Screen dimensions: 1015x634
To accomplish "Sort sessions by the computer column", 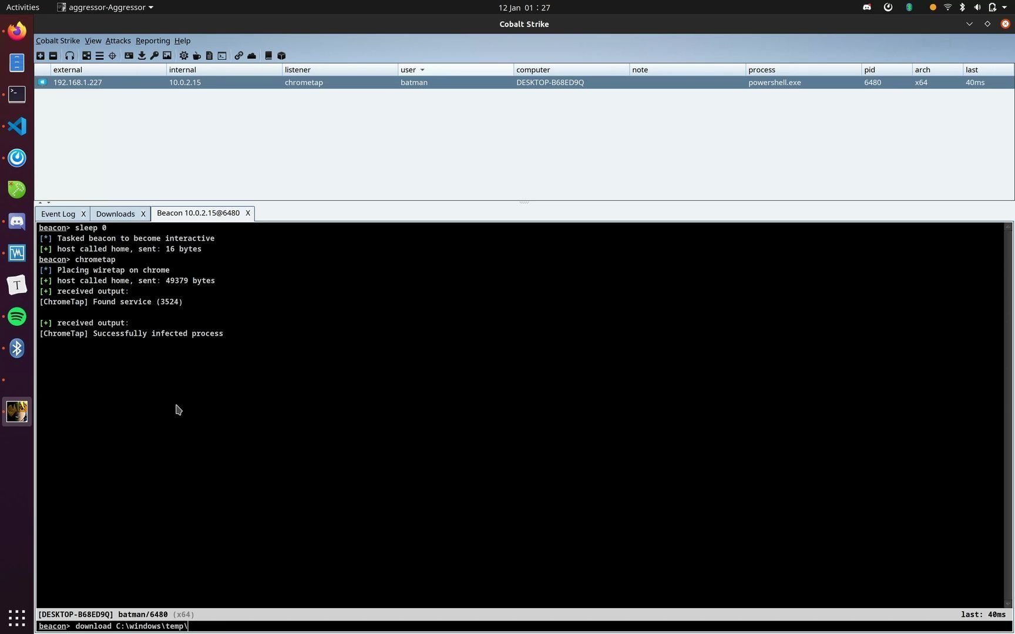I will 571,69.
